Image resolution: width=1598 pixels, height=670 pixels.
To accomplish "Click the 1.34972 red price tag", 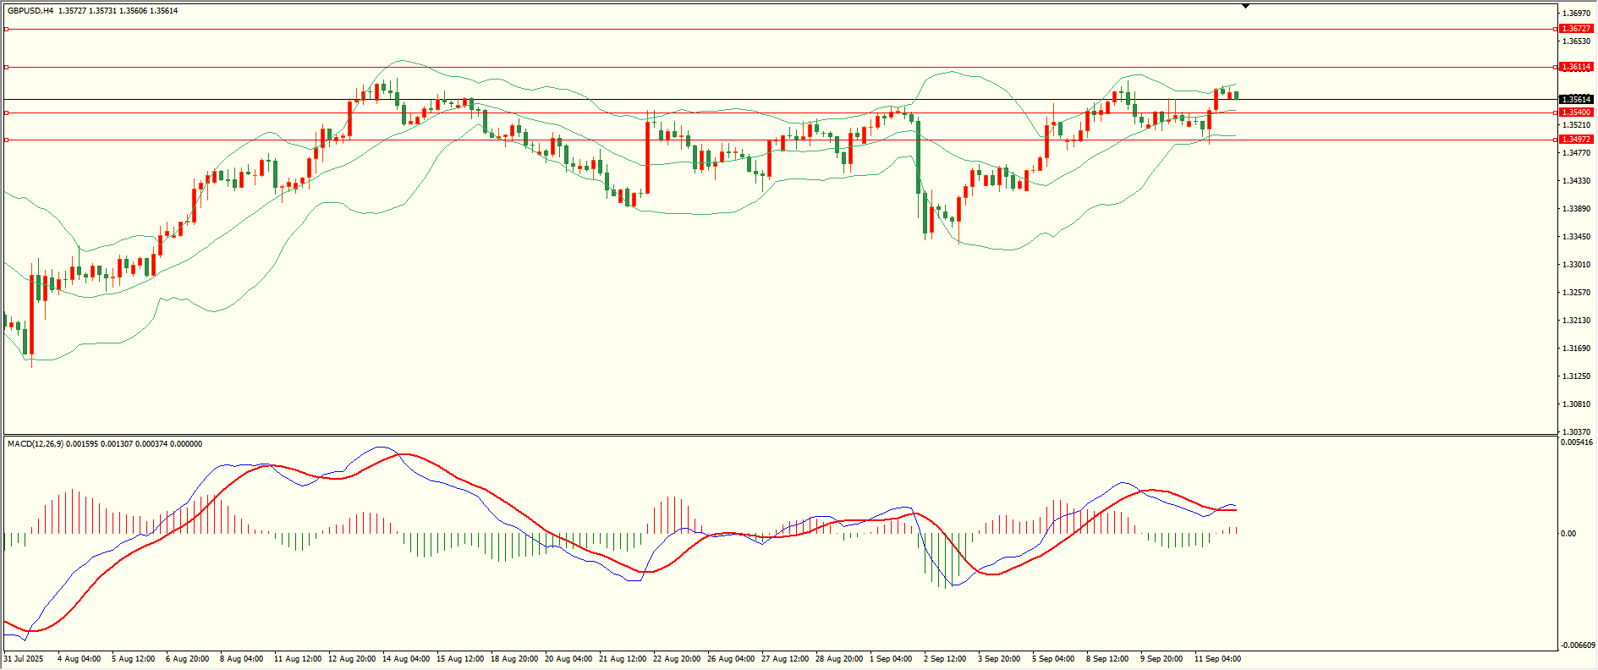I will pyautogui.click(x=1576, y=140).
